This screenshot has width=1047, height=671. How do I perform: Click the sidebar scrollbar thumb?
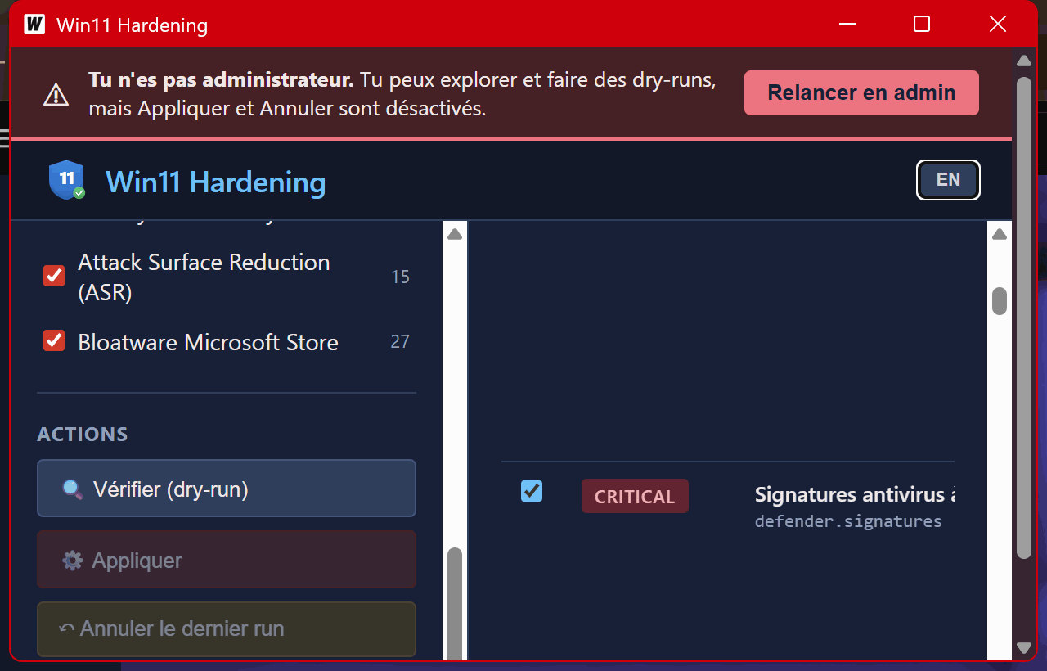click(455, 604)
